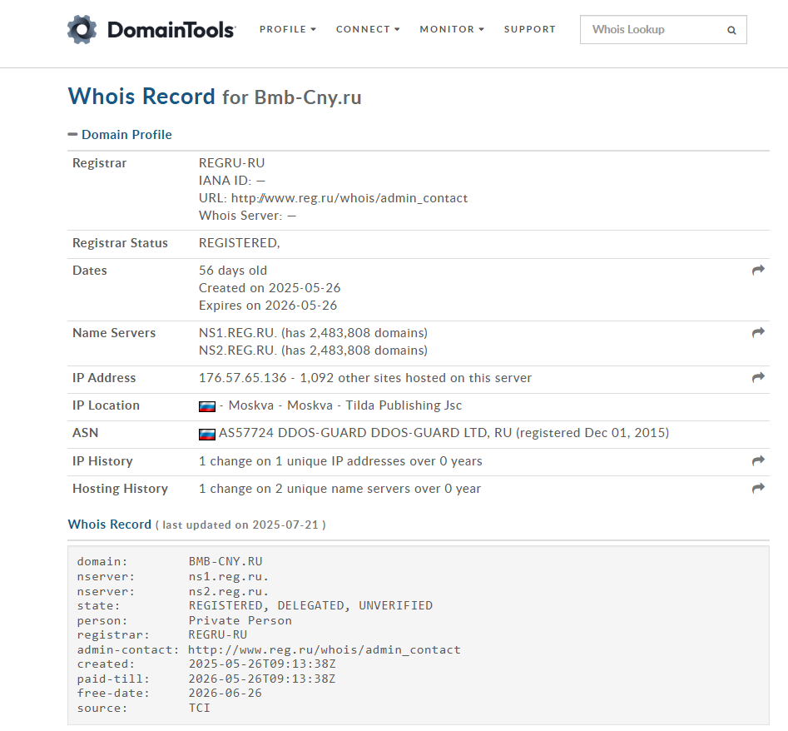Go to the SUPPORT menu item
This screenshot has height=731, width=788.
click(x=529, y=29)
